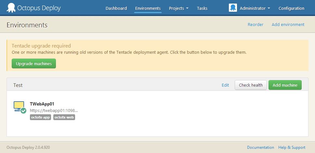The width and height of the screenshot is (315, 153).
Task: Open the Documentation footer link
Action: pos(260,147)
